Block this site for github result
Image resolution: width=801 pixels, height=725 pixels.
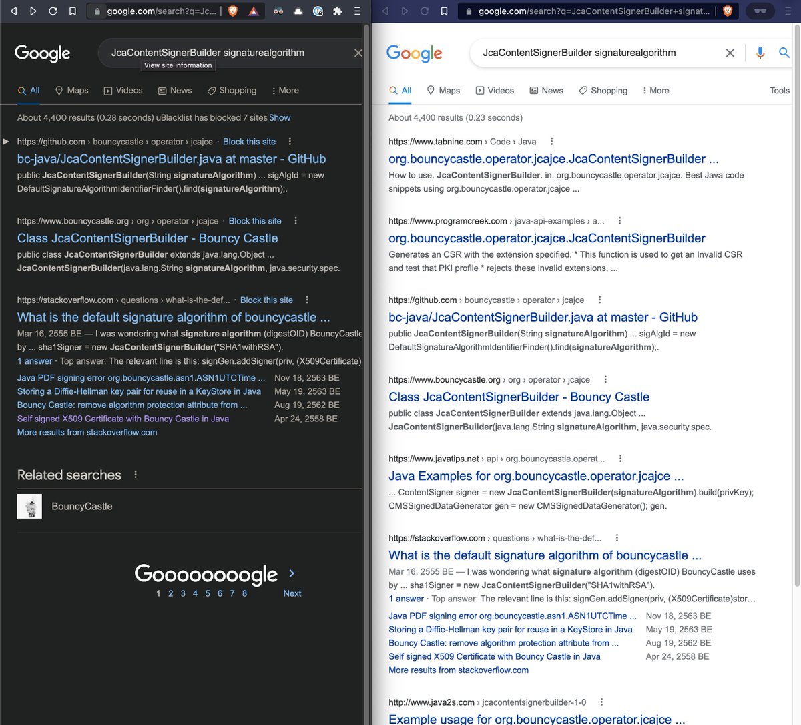[249, 142]
